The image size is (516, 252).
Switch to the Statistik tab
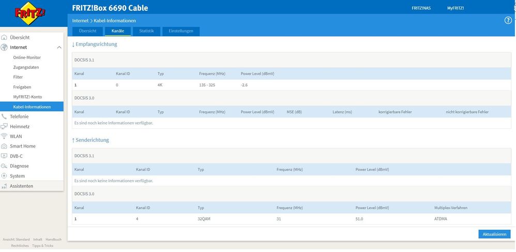coord(146,31)
